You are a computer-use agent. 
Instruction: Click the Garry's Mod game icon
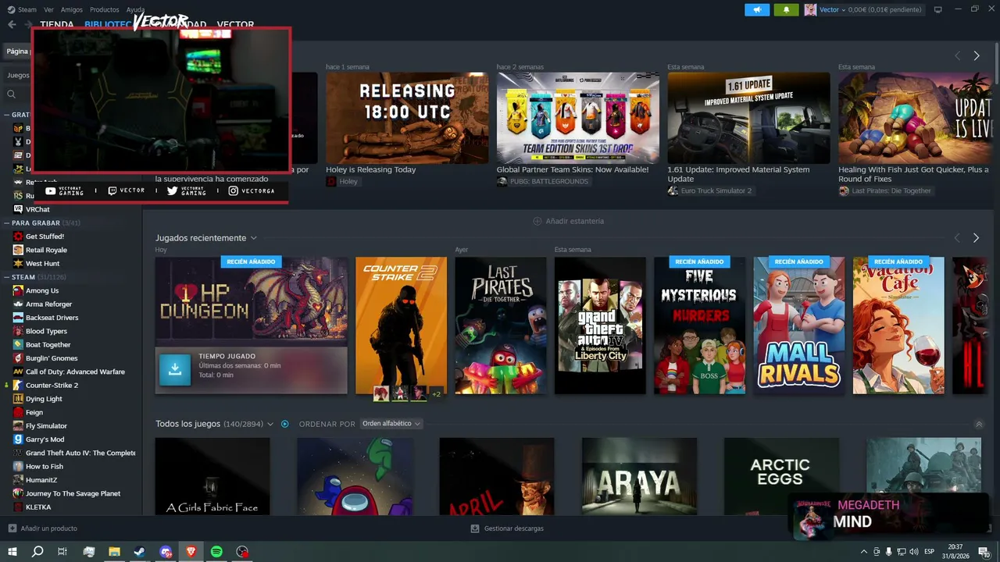pyautogui.click(x=18, y=439)
